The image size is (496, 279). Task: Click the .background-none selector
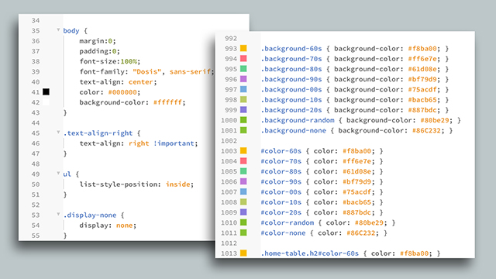pos(294,131)
